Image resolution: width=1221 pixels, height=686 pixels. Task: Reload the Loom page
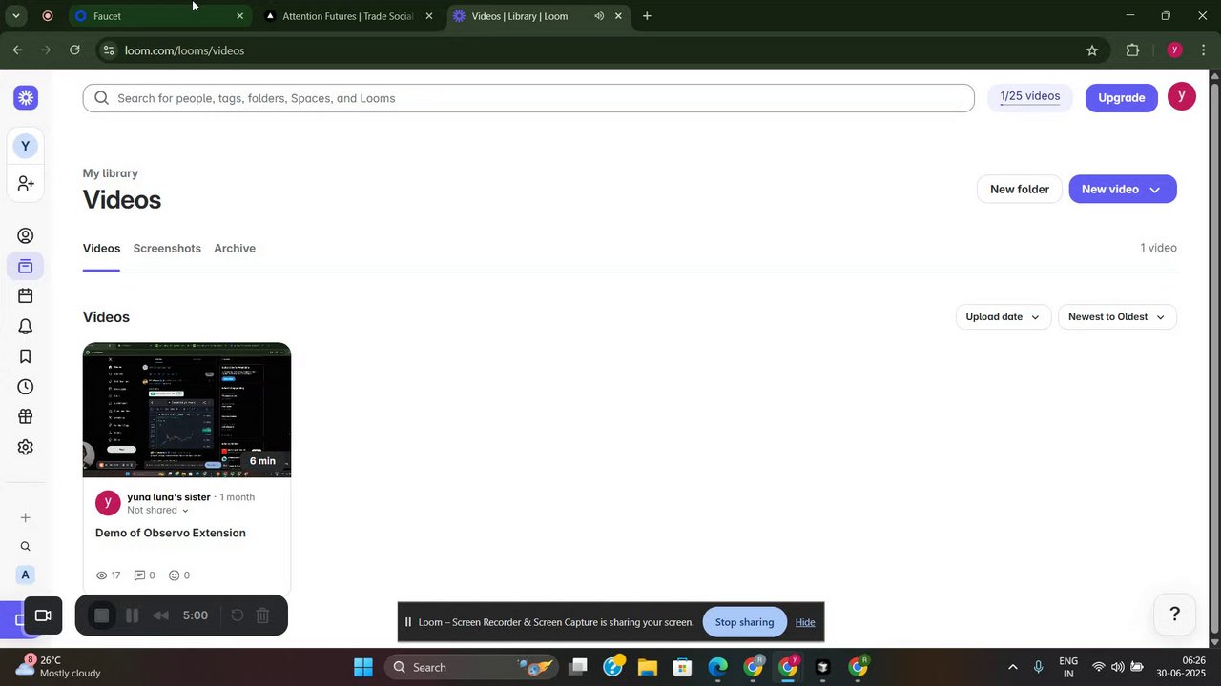(74, 50)
